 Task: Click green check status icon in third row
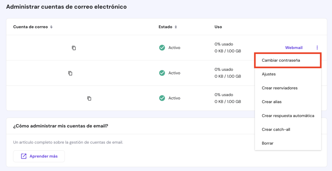click(162, 98)
